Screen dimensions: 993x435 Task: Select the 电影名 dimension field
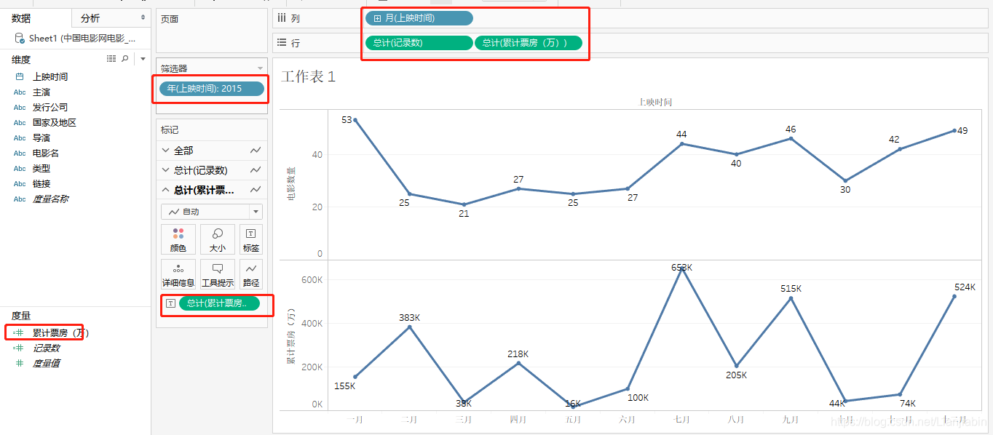pos(46,153)
